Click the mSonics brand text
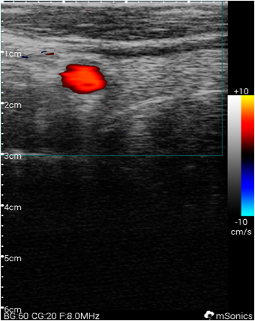 tap(234, 316)
